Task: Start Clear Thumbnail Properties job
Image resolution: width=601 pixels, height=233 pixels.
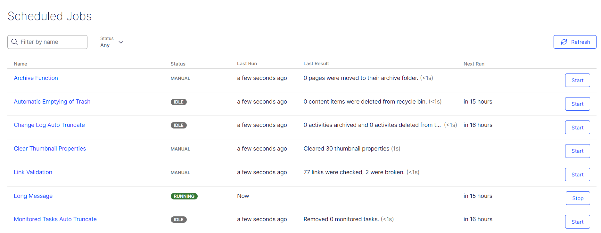Action: tap(577, 151)
